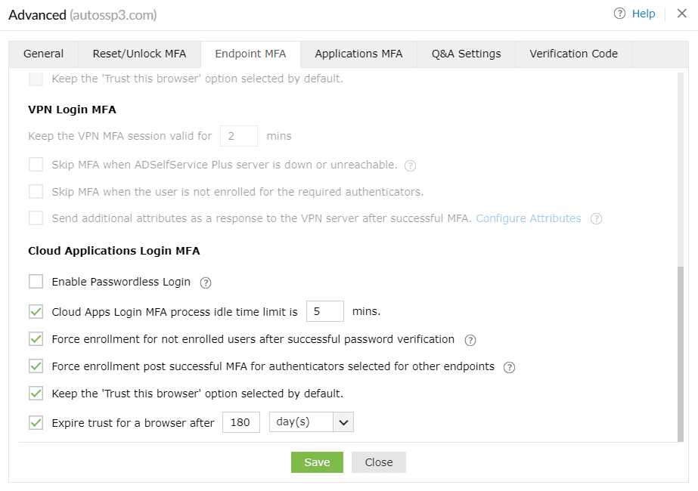Click help icon for force enrollment after password verification
The height and width of the screenshot is (491, 698).
[x=470, y=340]
